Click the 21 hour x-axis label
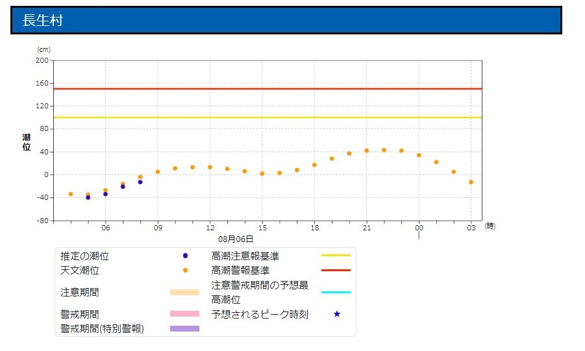Screen dimensions: 585x351 coord(367,228)
